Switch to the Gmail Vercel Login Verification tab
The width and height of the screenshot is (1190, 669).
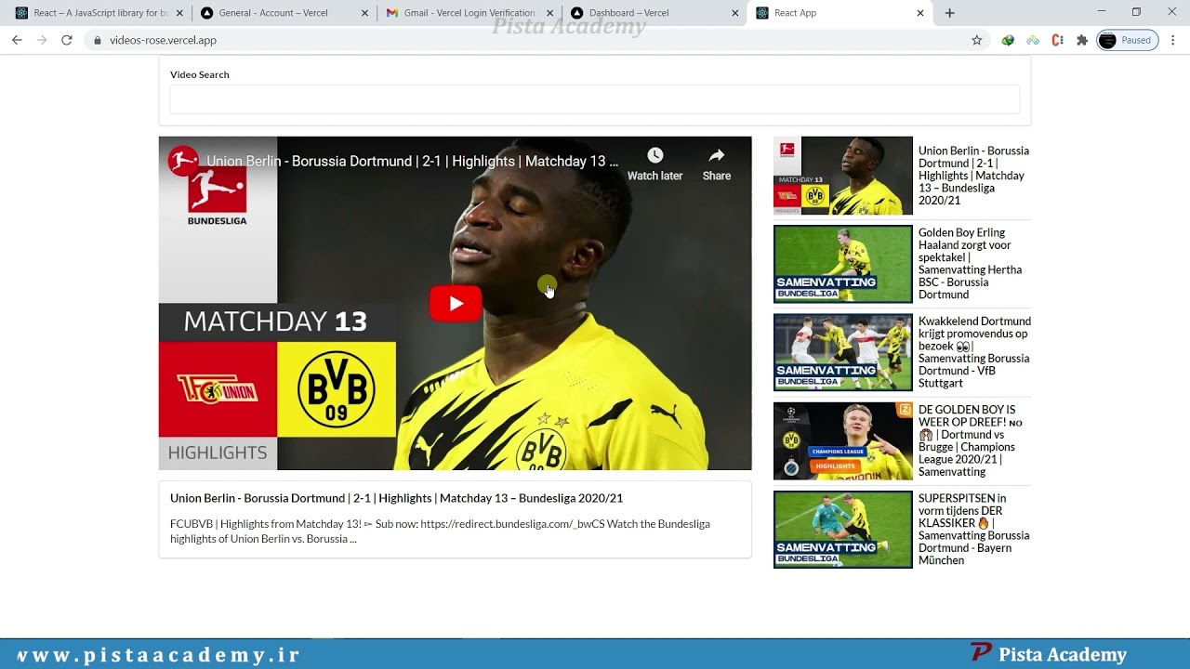(469, 13)
